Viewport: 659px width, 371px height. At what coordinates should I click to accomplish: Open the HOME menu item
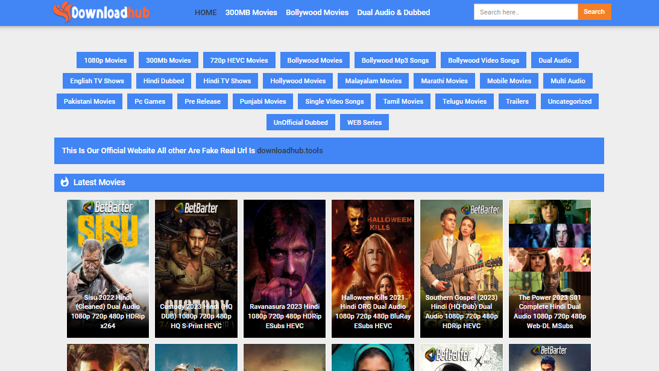tap(206, 13)
